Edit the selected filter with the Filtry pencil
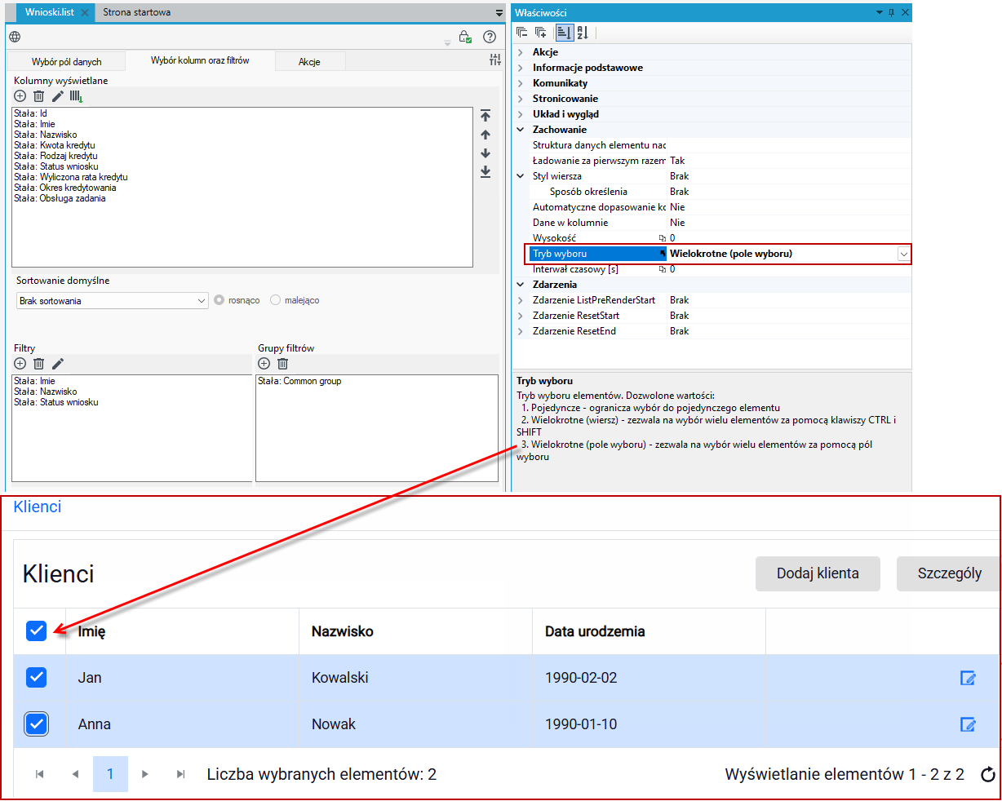 tap(57, 364)
